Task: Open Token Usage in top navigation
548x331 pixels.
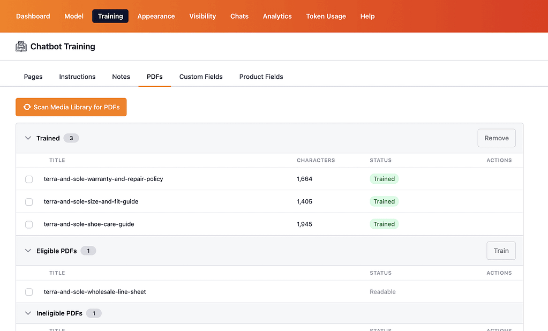Action: tap(326, 16)
